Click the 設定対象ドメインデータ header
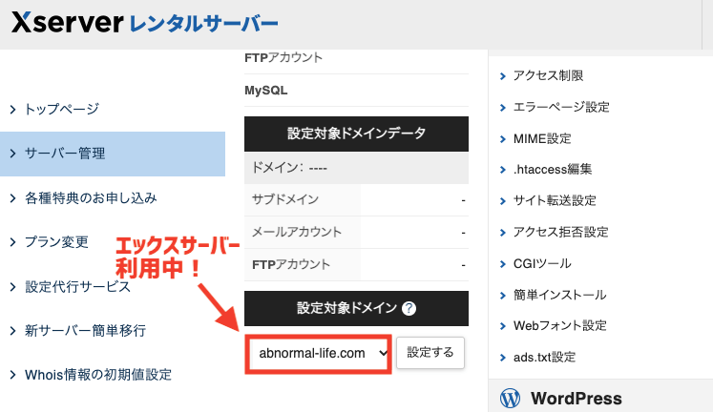713x412 pixels. tap(357, 134)
